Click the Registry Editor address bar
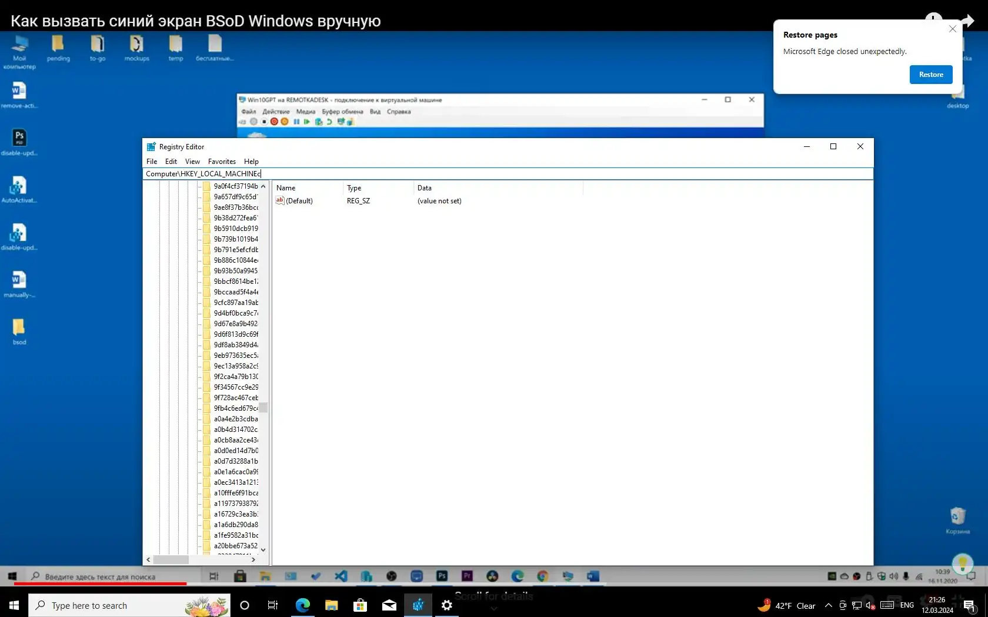The image size is (988, 617). pyautogui.click(x=508, y=174)
